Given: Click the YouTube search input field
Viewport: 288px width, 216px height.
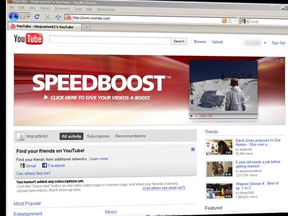Looking at the screenshot, I should 110,40.
